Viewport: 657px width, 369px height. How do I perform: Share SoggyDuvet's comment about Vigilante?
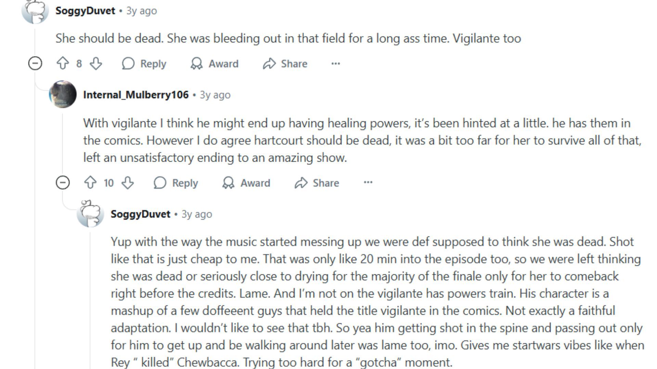(285, 64)
